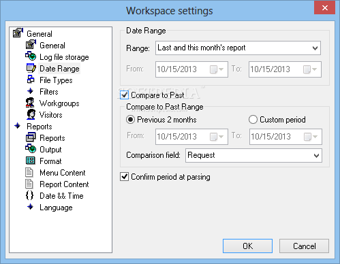Open Date Range From calendar picker
Screen dimensions: 340x264
point(217,69)
